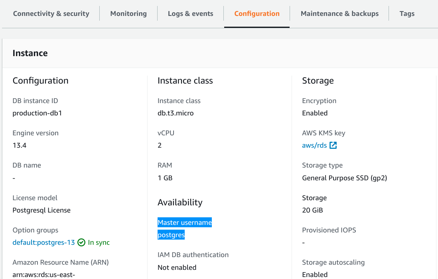The width and height of the screenshot is (438, 279).
Task: Open the aws/rds KMS key link
Action: click(x=314, y=145)
